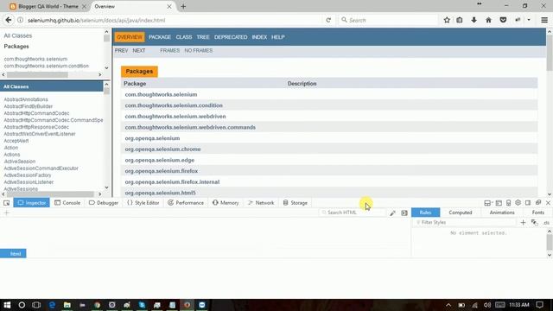Open DevTools settings gear icon

click(518, 202)
